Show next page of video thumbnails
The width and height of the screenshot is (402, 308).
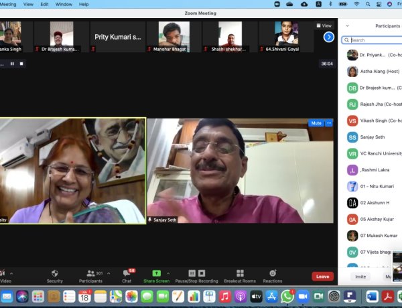(329, 37)
